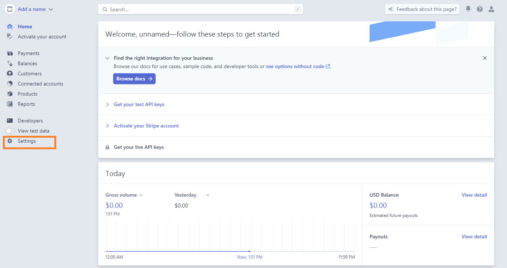
Task: Click the Balances arrows icon
Action: coord(10,63)
